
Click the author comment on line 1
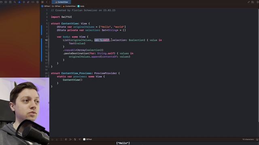point(83,10)
